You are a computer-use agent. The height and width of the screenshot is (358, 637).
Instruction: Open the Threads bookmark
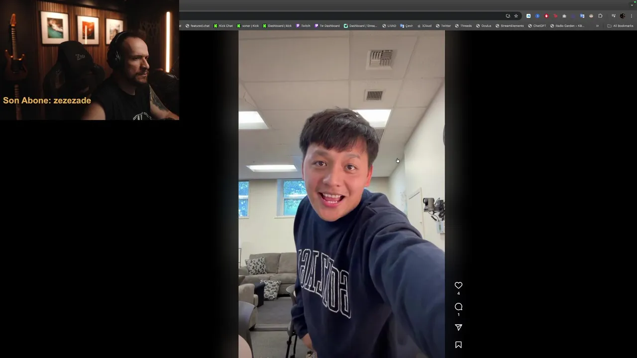[x=463, y=26]
